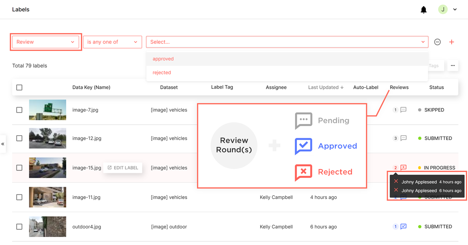Viewport: 468px width, 245px height.
Task: Click '4 hours ago' in the image-11.jpg row
Action: (324, 197)
